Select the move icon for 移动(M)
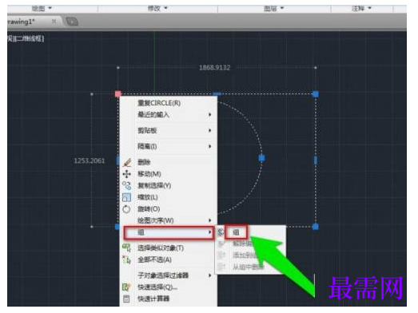 tap(126, 174)
